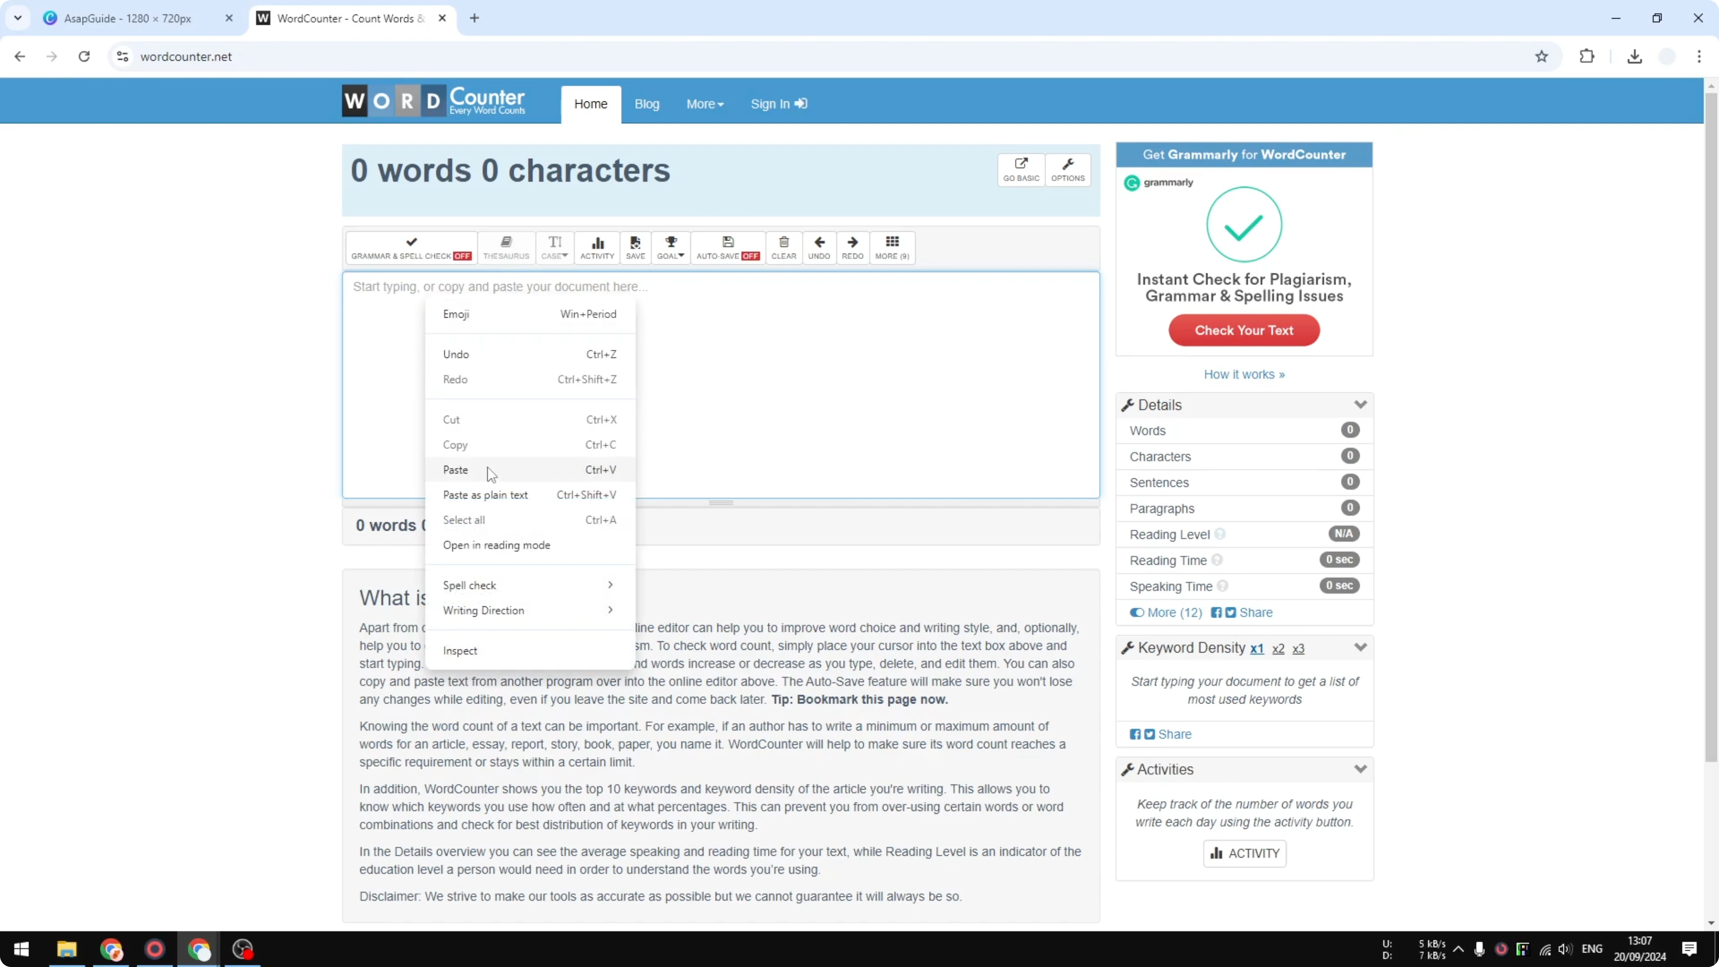Toggle the Auto-Save button
Viewport: 1719px width, 967px height.
728,248
